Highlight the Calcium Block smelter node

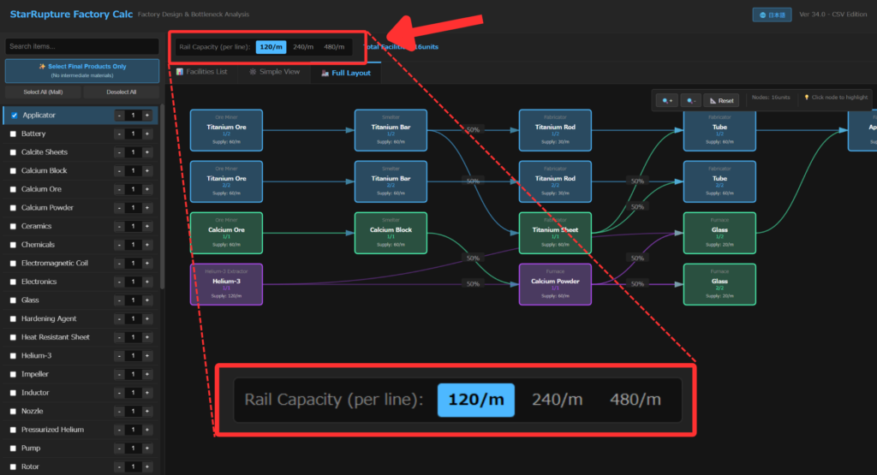pyautogui.click(x=391, y=233)
